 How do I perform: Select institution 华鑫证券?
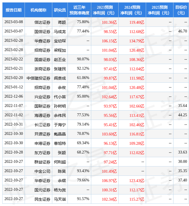(x=42, y=41)
